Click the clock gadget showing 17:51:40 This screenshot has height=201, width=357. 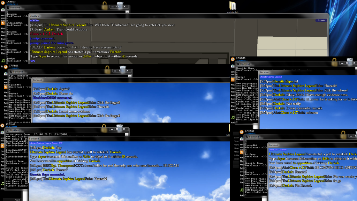click(2, 125)
